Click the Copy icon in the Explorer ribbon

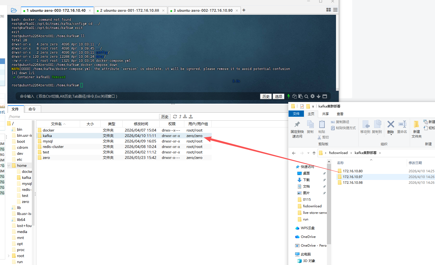310,127
